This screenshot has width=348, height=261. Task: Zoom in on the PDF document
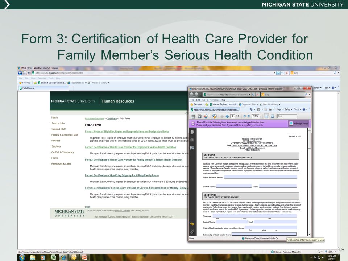[249, 116]
